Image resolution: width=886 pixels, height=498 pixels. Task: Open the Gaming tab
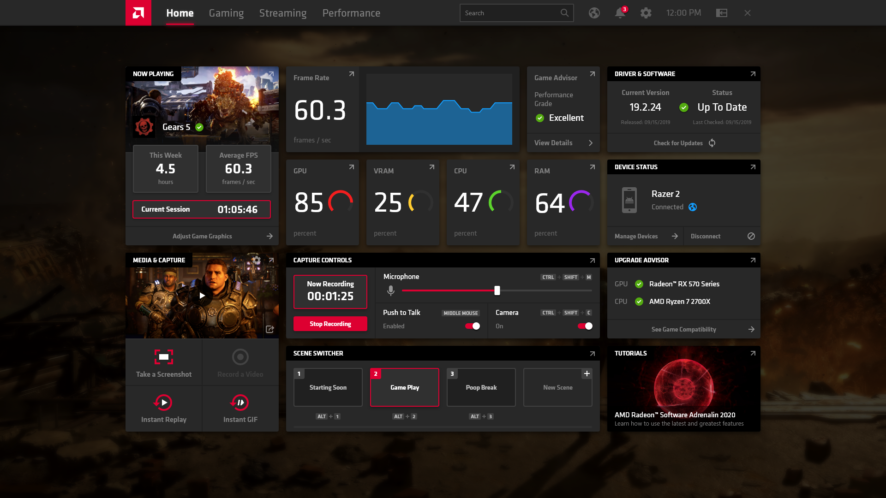tap(227, 13)
